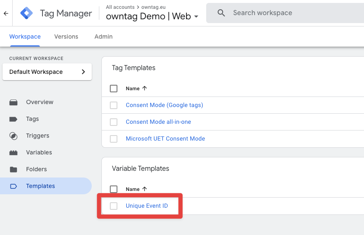Click the Tag Manager logo icon

pyautogui.click(x=27, y=13)
